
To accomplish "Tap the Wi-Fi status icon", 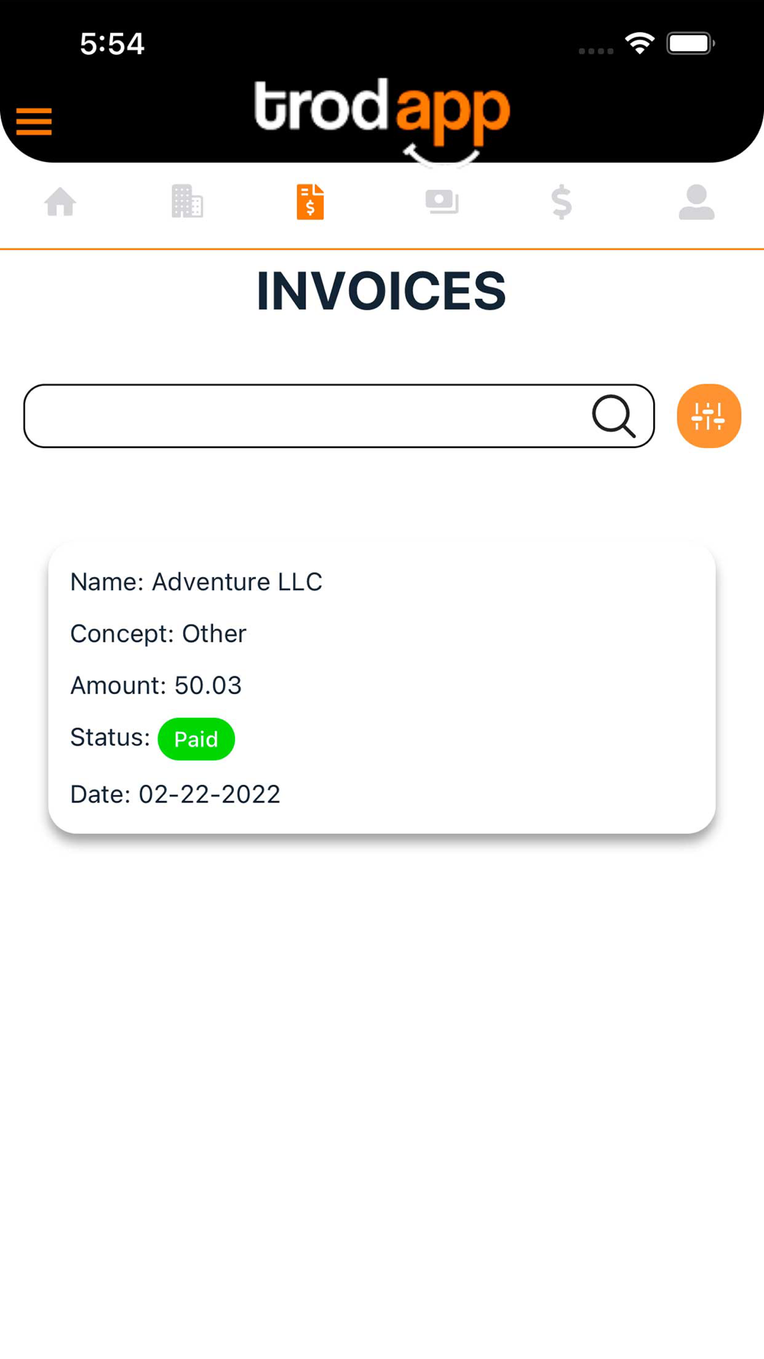I will point(639,44).
